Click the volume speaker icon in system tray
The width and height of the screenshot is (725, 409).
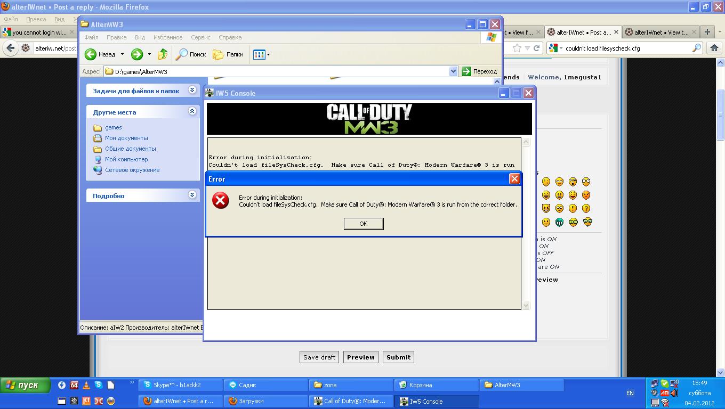click(674, 393)
